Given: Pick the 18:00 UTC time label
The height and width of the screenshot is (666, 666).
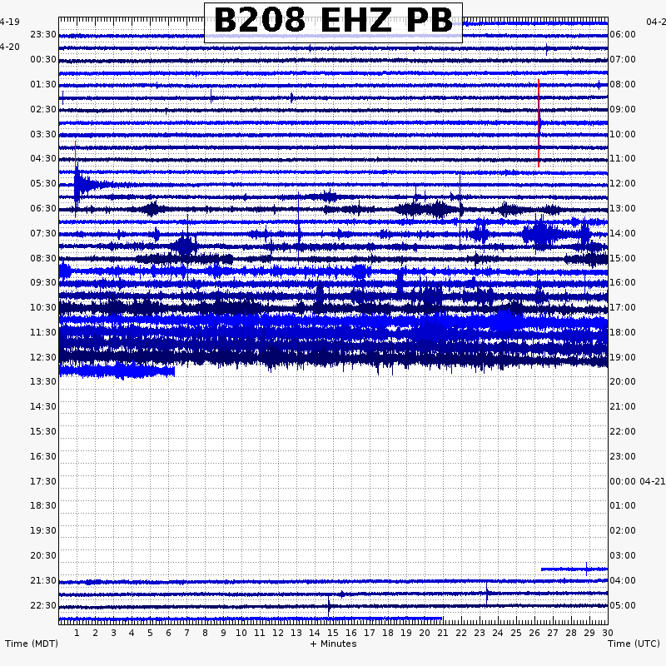Looking at the screenshot, I should click(x=623, y=332).
